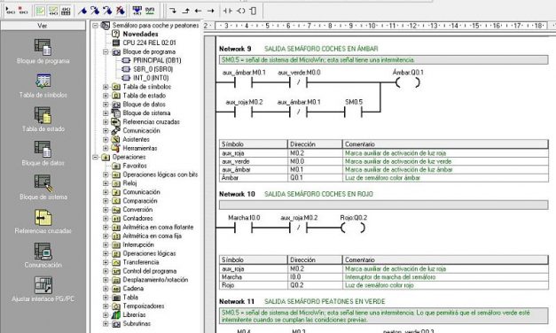The height and width of the screenshot is (333, 556).
Task: Select the Ámbar:Q0.1 output coil
Action: pos(408,83)
